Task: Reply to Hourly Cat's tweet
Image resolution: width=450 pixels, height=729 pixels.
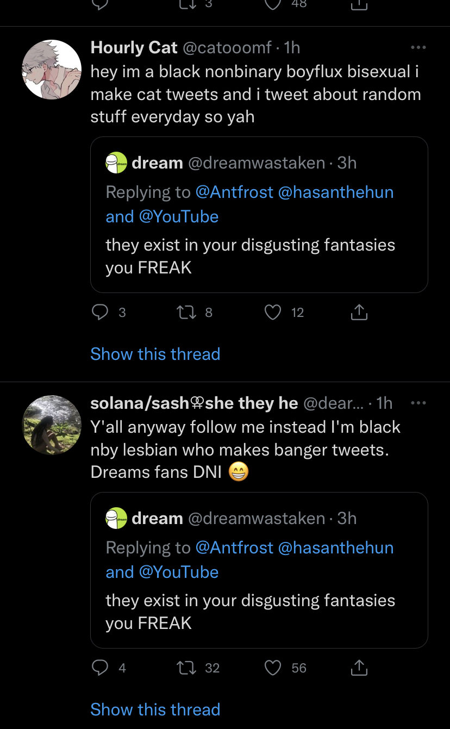Action: (100, 312)
